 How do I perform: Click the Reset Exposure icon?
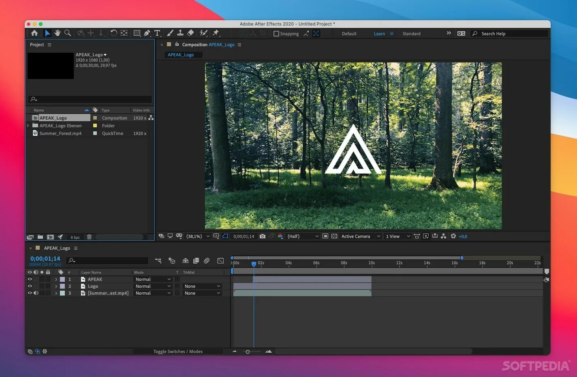(x=453, y=236)
